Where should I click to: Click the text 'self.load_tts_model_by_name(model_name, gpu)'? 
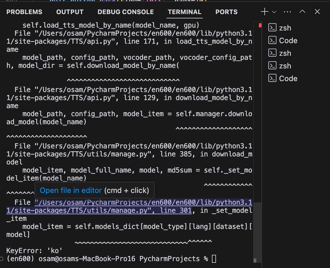tap(111, 25)
